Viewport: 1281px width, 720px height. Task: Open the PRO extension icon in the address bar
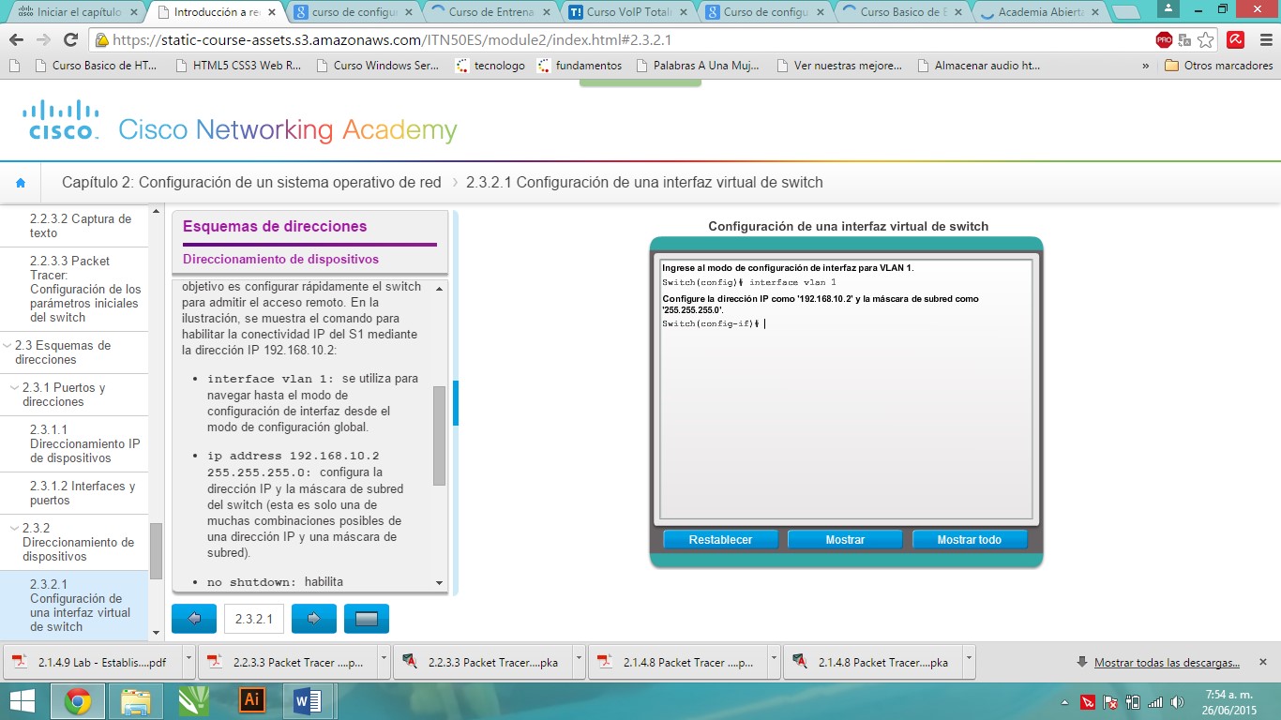[x=1164, y=40]
